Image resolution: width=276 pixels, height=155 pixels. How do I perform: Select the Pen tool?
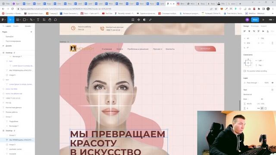(x=32, y=20)
